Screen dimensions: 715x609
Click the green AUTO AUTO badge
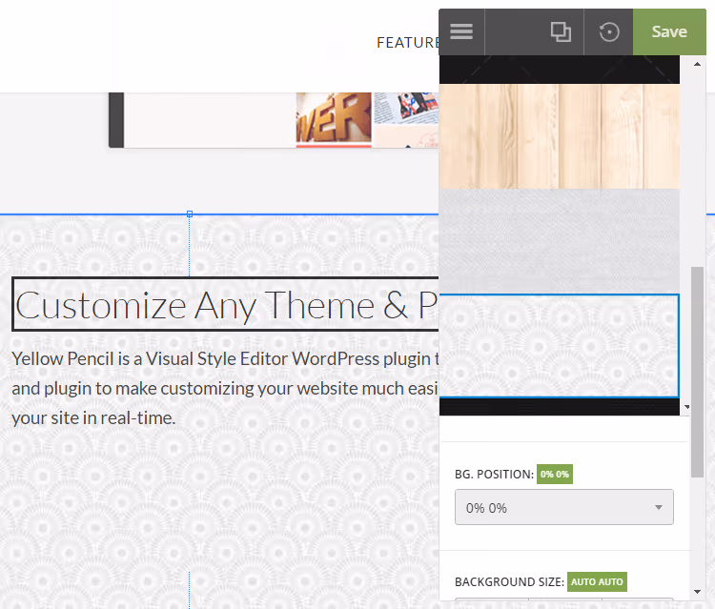597,582
